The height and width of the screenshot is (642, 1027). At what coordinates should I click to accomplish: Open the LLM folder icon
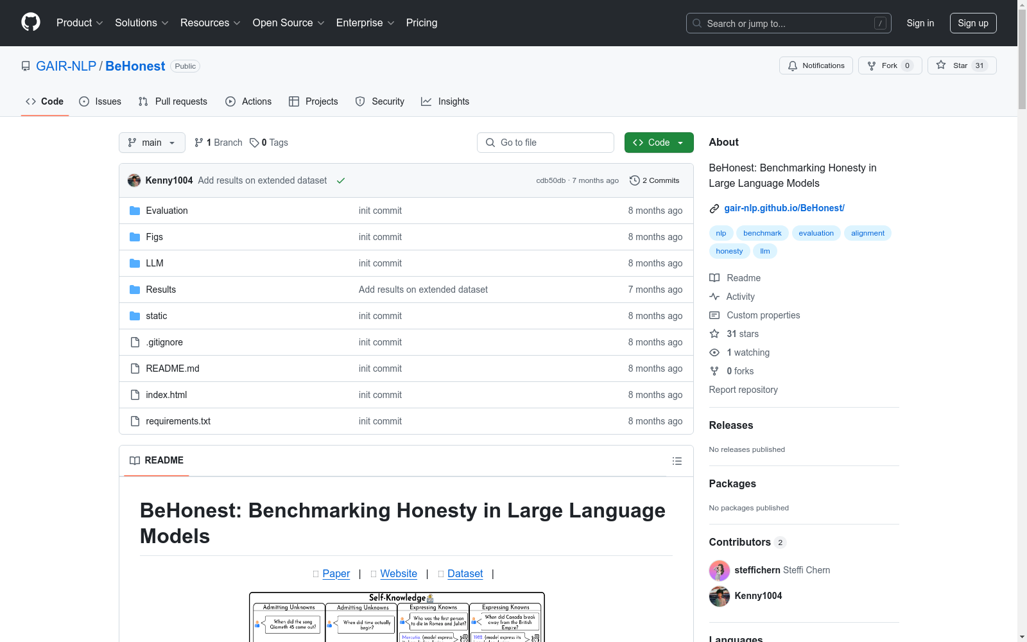(x=135, y=263)
